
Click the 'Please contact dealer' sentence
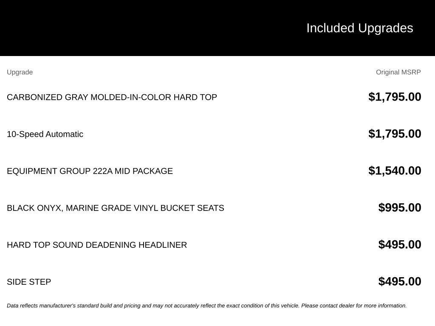pyautogui.click(x=354, y=306)
